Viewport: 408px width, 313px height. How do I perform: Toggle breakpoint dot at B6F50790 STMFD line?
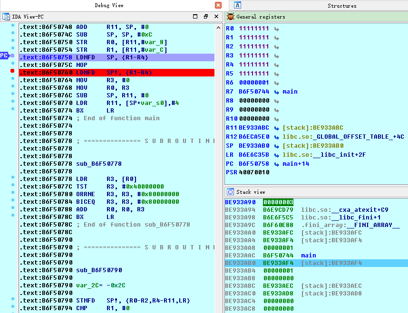13,299
